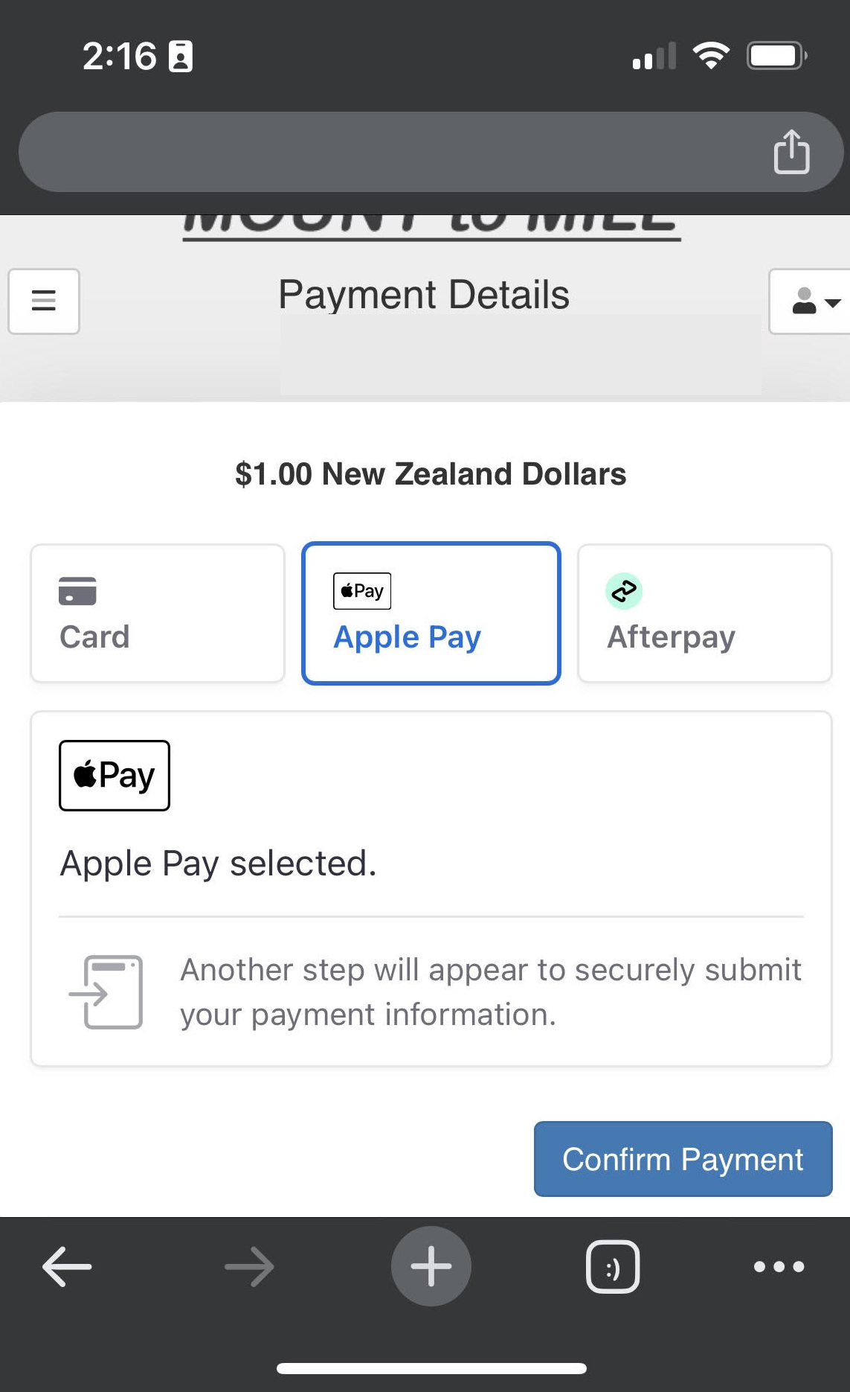The height and width of the screenshot is (1392, 850).
Task: Select the Card payment option
Action: click(x=158, y=613)
